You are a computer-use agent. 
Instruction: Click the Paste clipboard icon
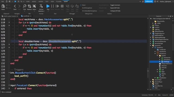coord(3,6)
